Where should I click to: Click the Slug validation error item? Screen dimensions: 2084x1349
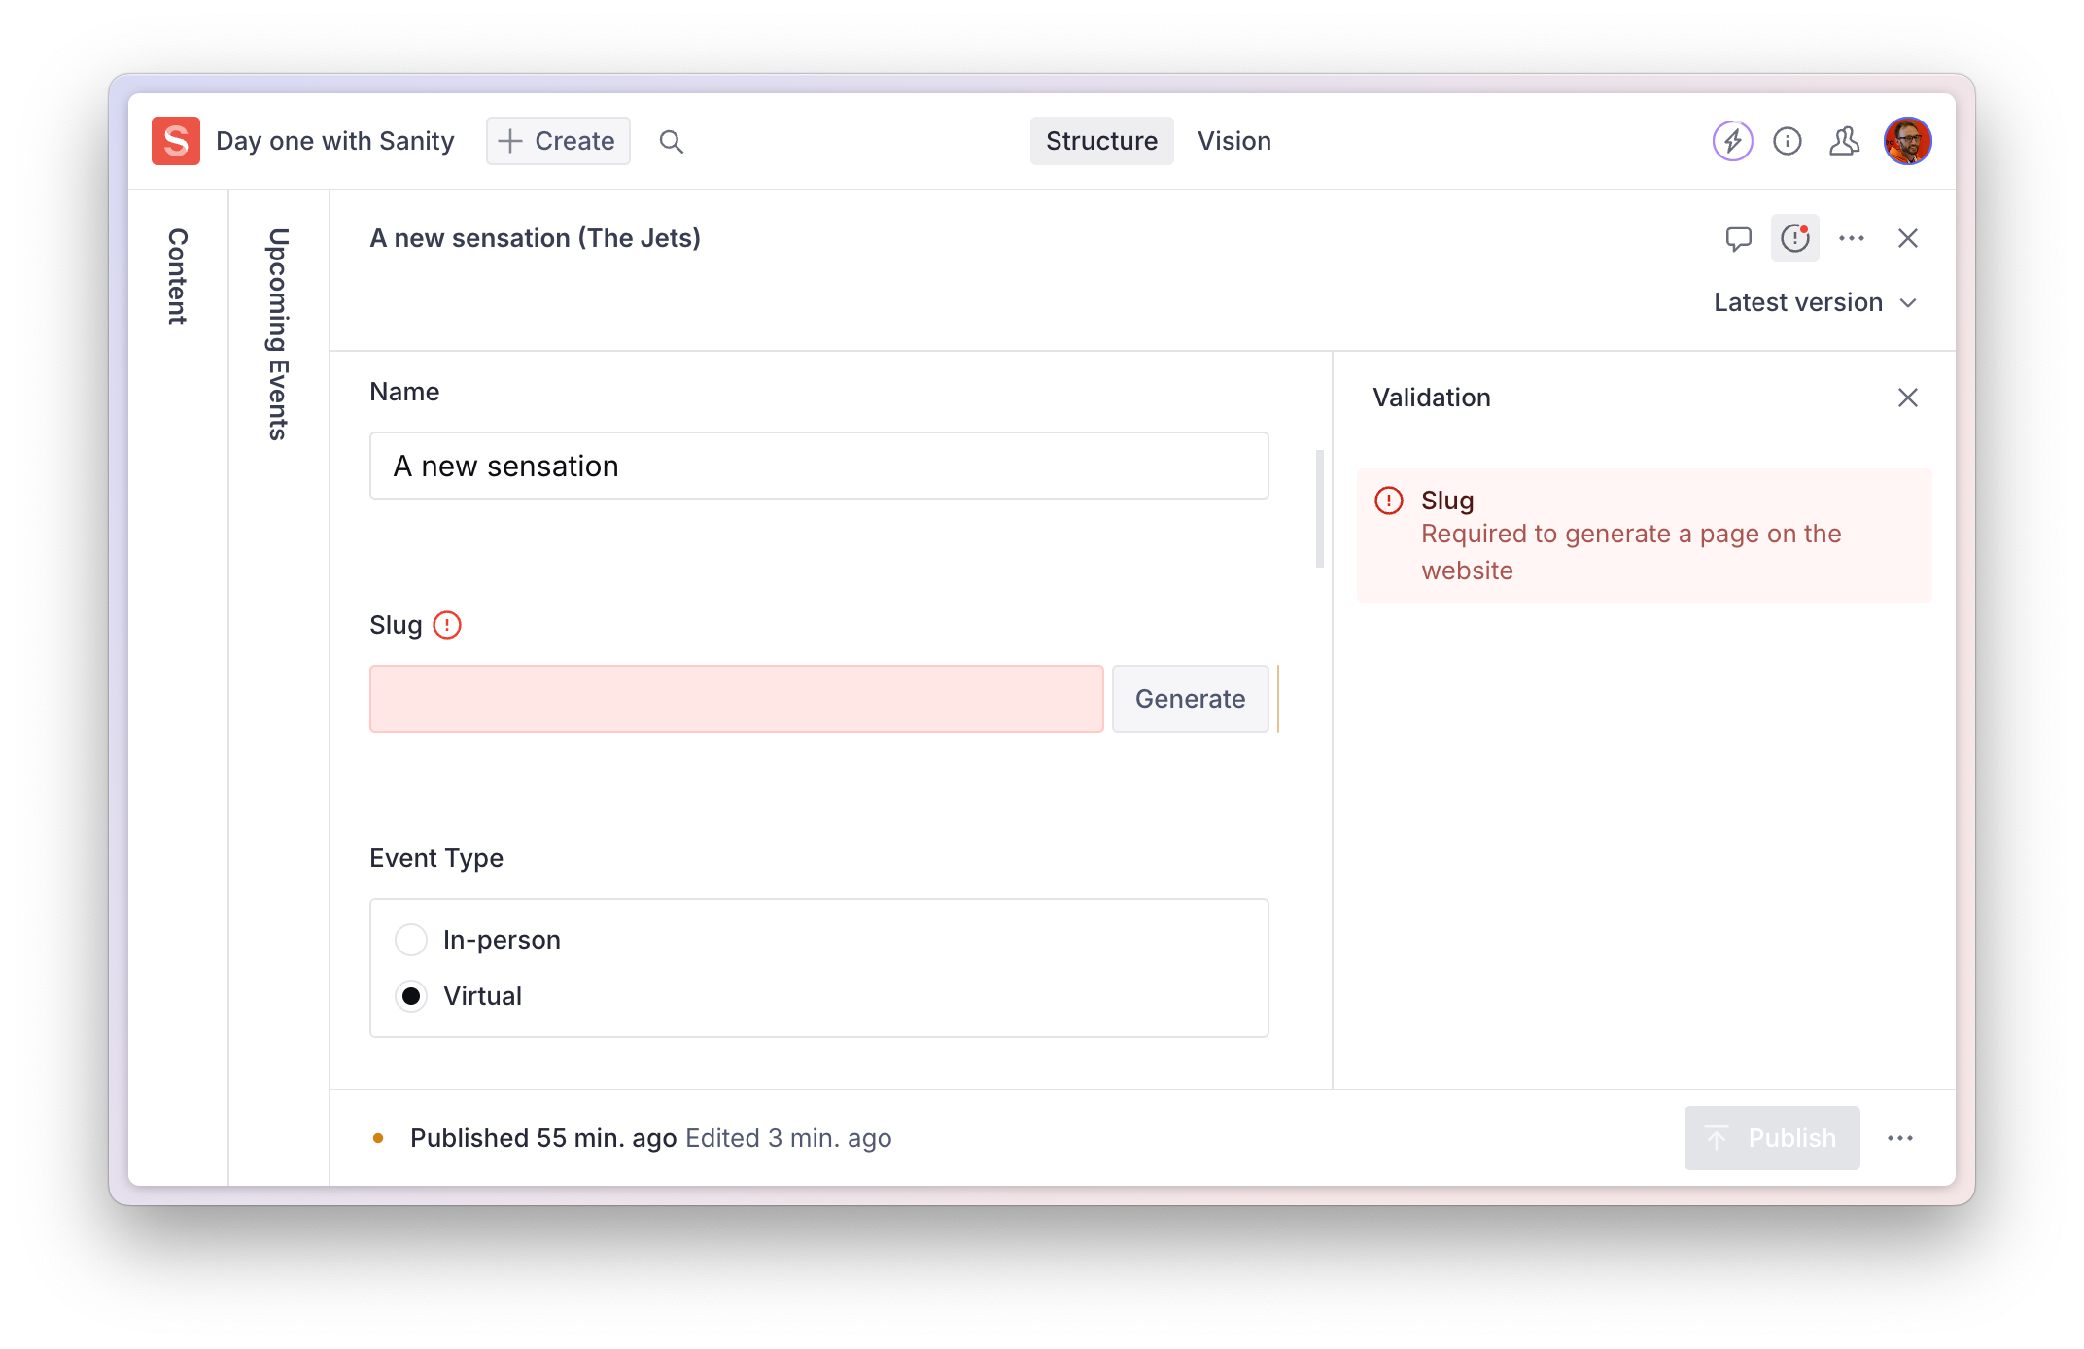[1644, 536]
